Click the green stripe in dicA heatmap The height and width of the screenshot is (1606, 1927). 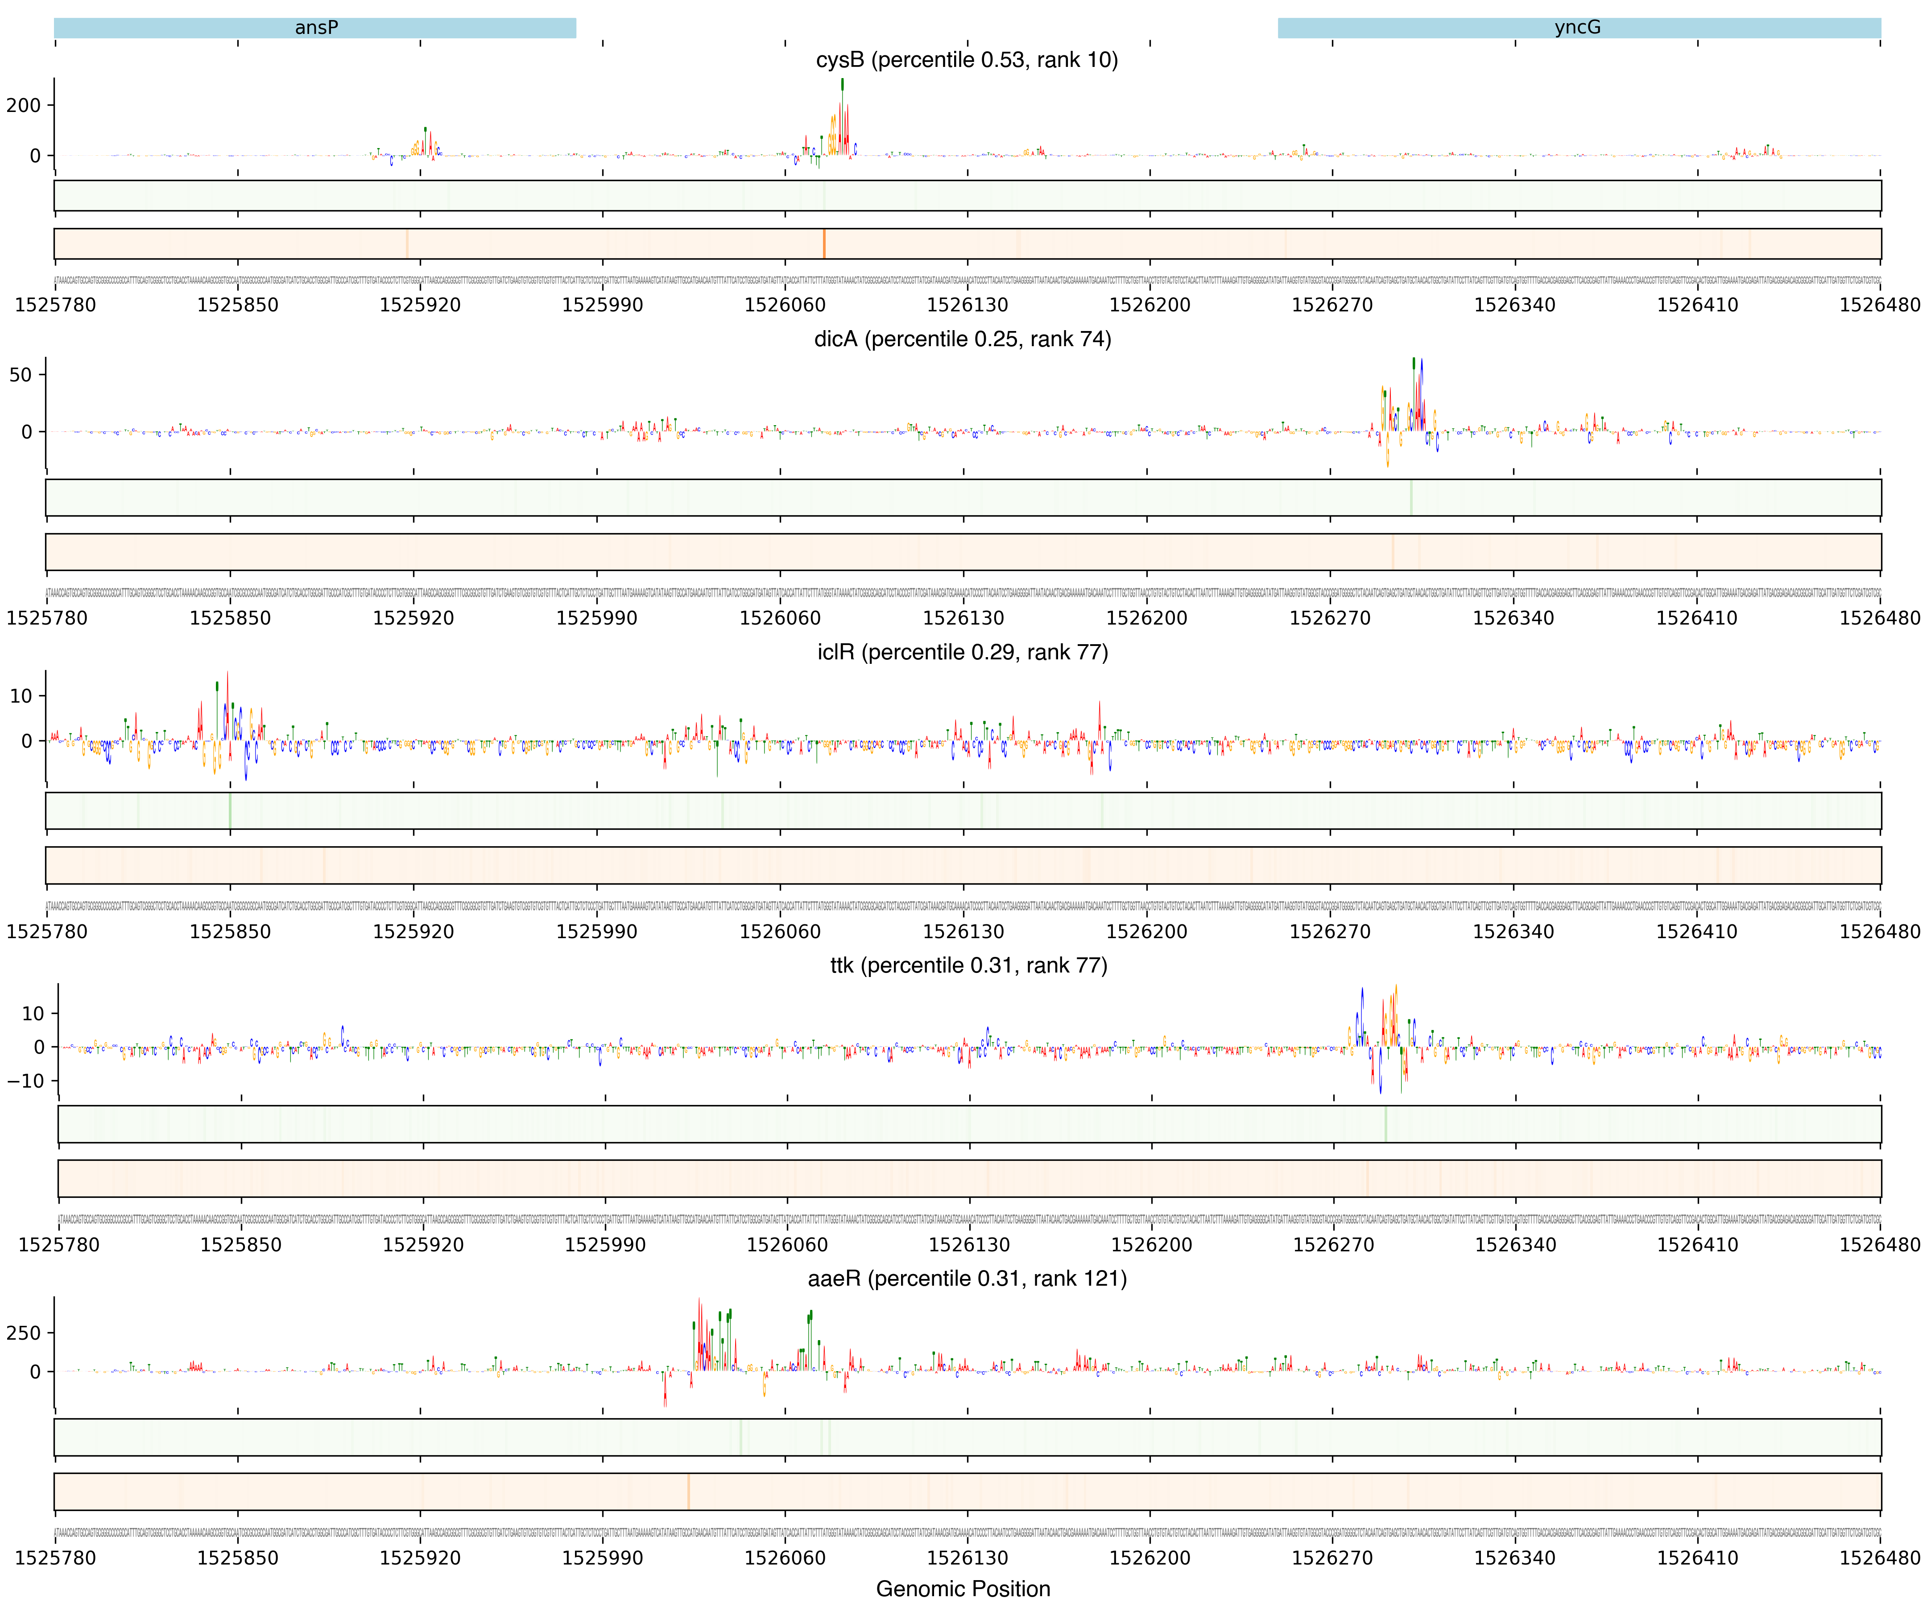coord(1411,497)
